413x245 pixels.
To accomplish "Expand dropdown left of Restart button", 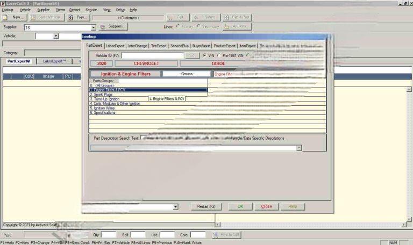I will [x=176, y=207].
